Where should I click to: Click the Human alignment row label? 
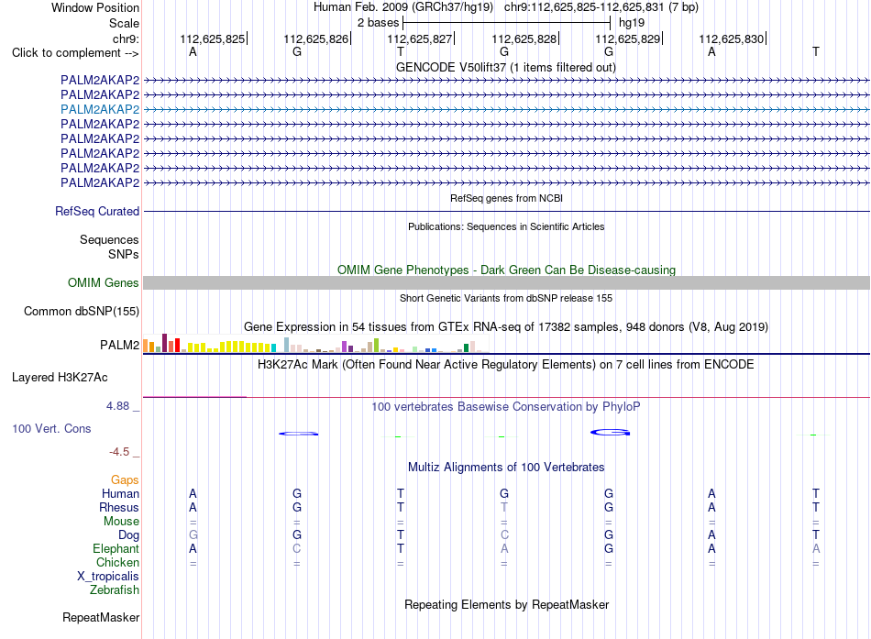click(120, 494)
